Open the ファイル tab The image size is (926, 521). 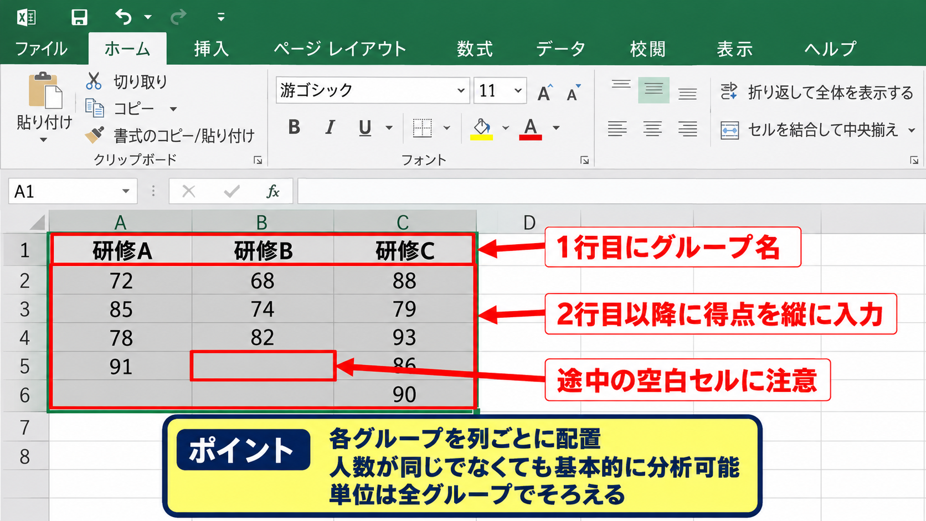[42, 49]
